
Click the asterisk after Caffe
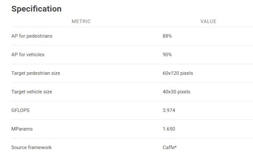(x=176, y=147)
